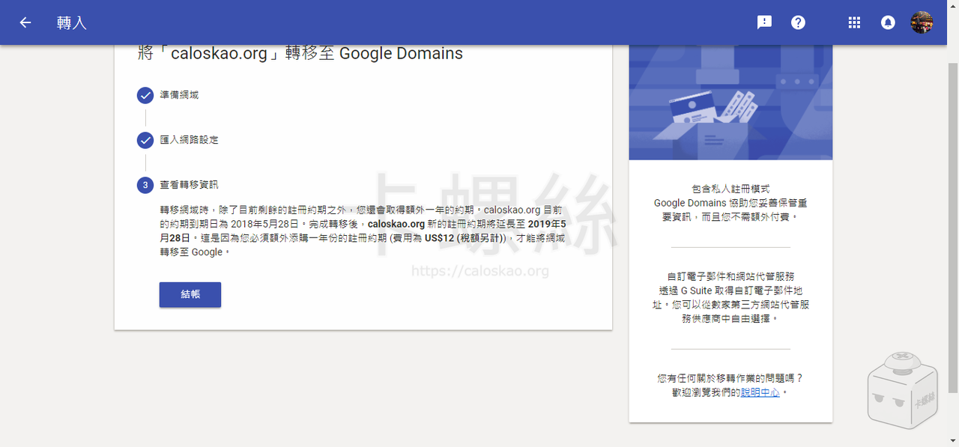Click the cube mascot logo watermark

pos(903,389)
